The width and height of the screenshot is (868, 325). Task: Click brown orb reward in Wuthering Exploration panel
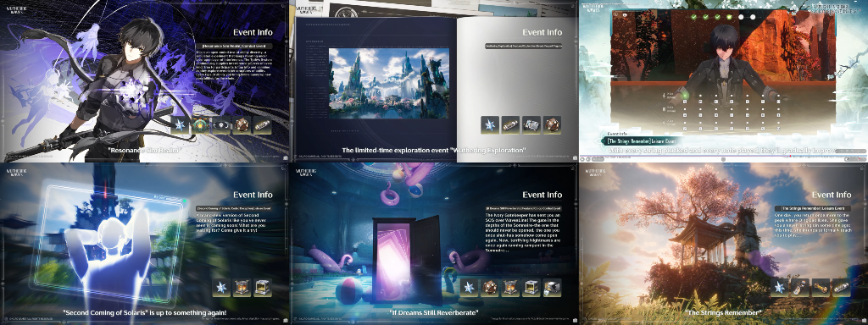552,125
